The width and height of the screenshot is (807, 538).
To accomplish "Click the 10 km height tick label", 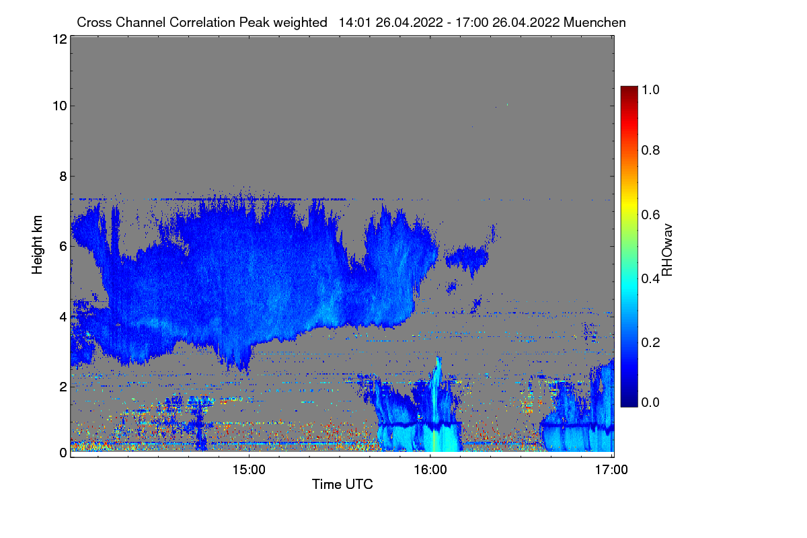I will pos(59,106).
